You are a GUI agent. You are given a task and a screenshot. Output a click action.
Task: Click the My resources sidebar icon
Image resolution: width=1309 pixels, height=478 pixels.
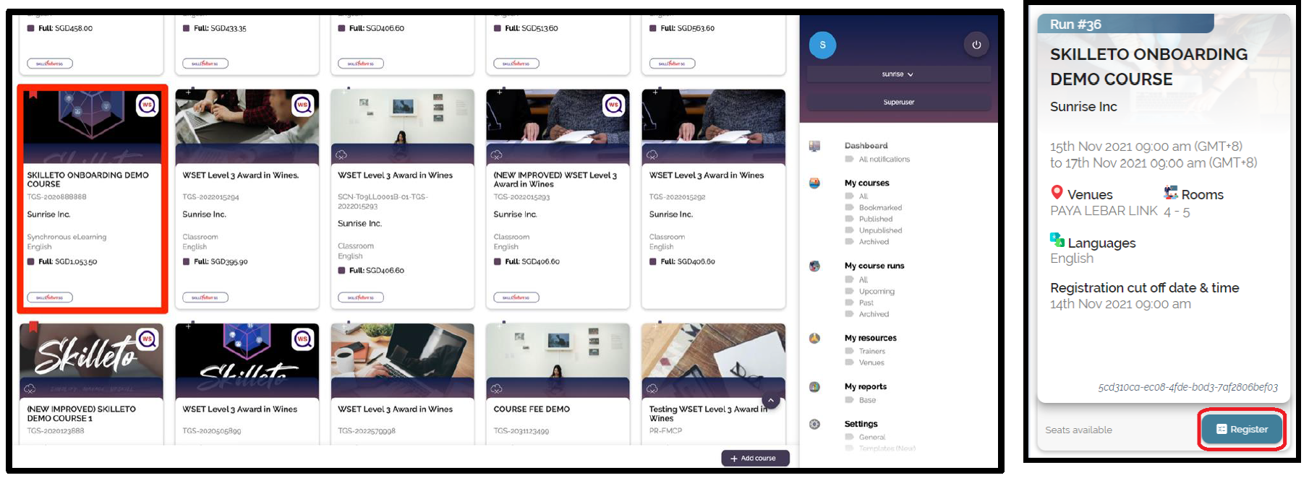click(x=814, y=338)
